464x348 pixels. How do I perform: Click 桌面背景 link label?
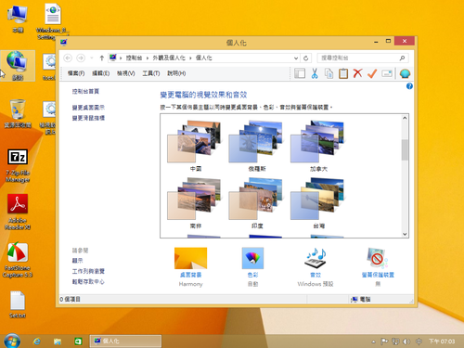click(x=190, y=275)
